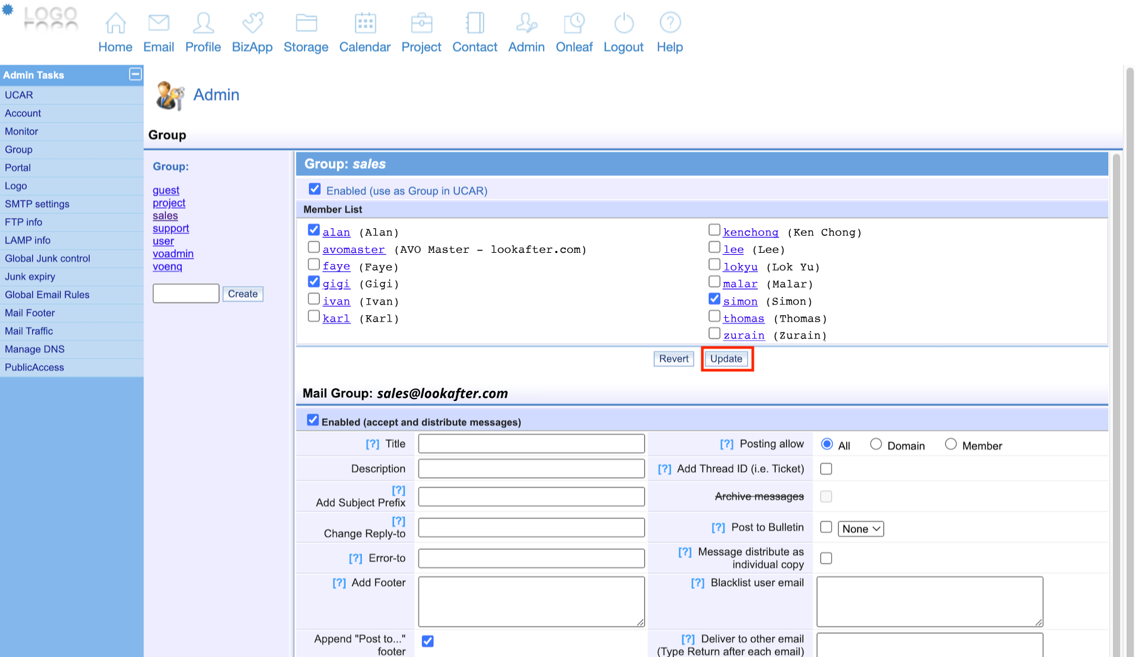This screenshot has width=1135, height=657.
Task: Enable Add Thread ID checkbox
Action: [826, 469]
